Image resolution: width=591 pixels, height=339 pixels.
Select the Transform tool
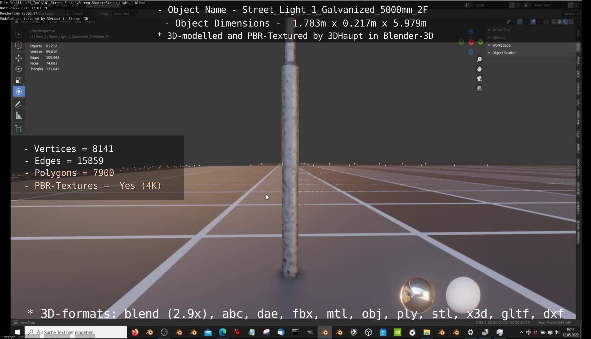pos(19,92)
